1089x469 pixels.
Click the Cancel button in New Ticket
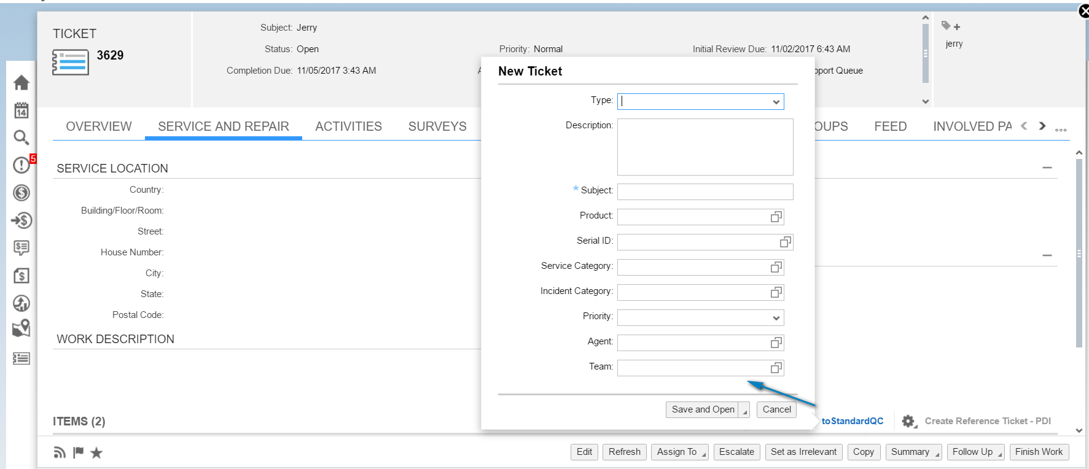[776, 409]
